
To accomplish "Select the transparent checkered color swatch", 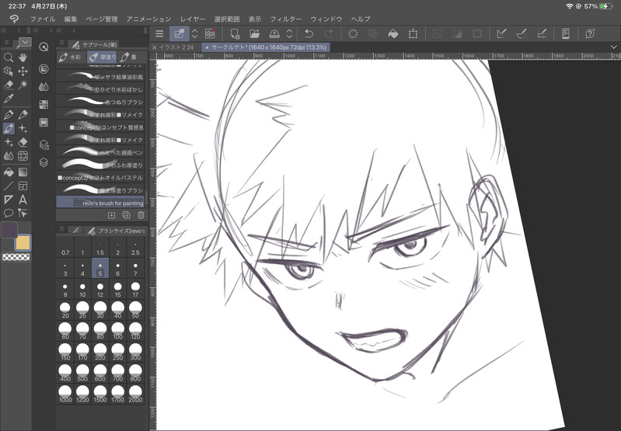I will (x=16, y=257).
